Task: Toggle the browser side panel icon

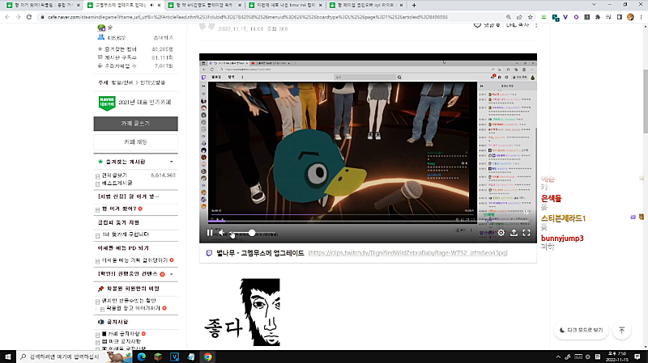Action: click(619, 17)
